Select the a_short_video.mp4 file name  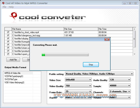26,32
